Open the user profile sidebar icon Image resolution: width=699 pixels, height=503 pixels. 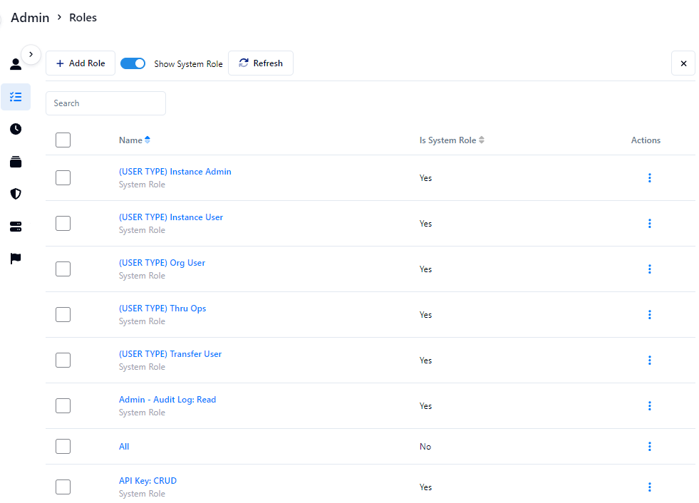click(x=15, y=65)
